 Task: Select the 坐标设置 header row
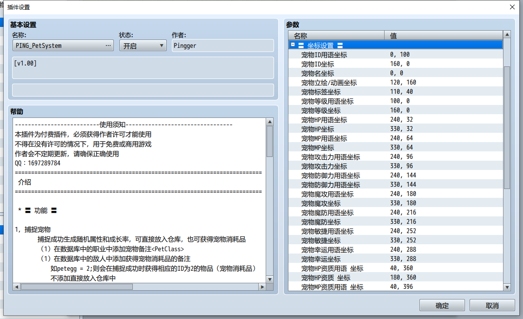[x=396, y=45]
